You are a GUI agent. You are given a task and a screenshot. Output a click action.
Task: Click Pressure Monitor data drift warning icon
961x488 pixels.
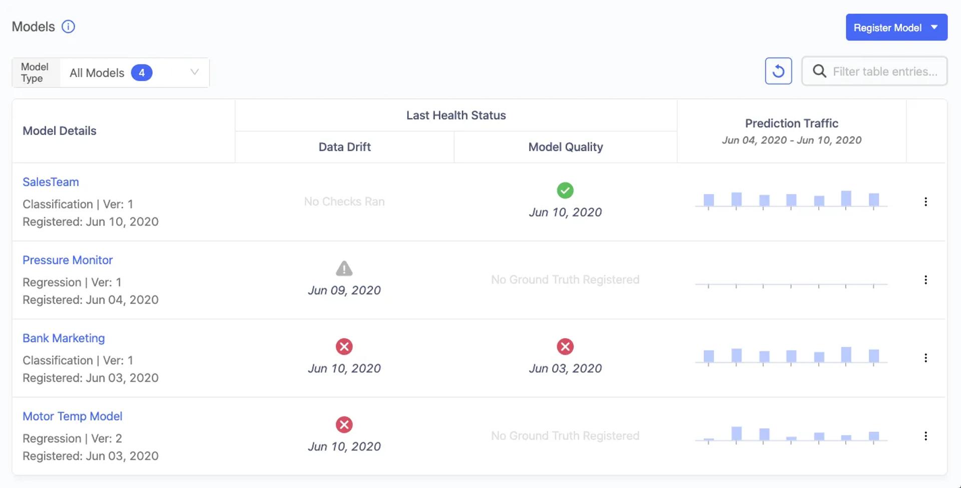pyautogui.click(x=344, y=268)
